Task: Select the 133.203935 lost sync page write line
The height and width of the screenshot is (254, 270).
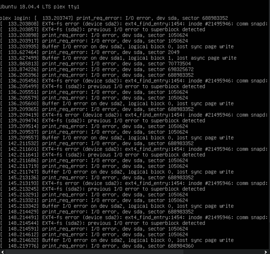Action: 117,47
